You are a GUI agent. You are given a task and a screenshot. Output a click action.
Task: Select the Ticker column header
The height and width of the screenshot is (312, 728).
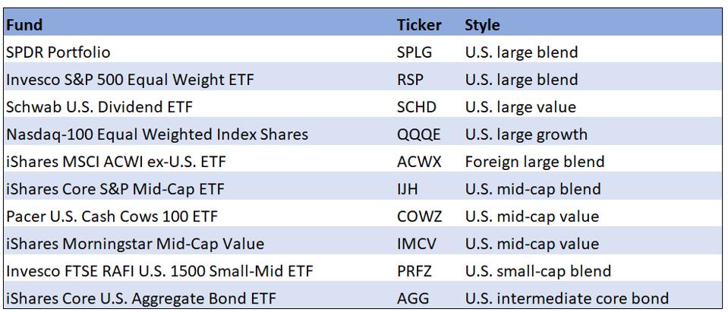(418, 25)
